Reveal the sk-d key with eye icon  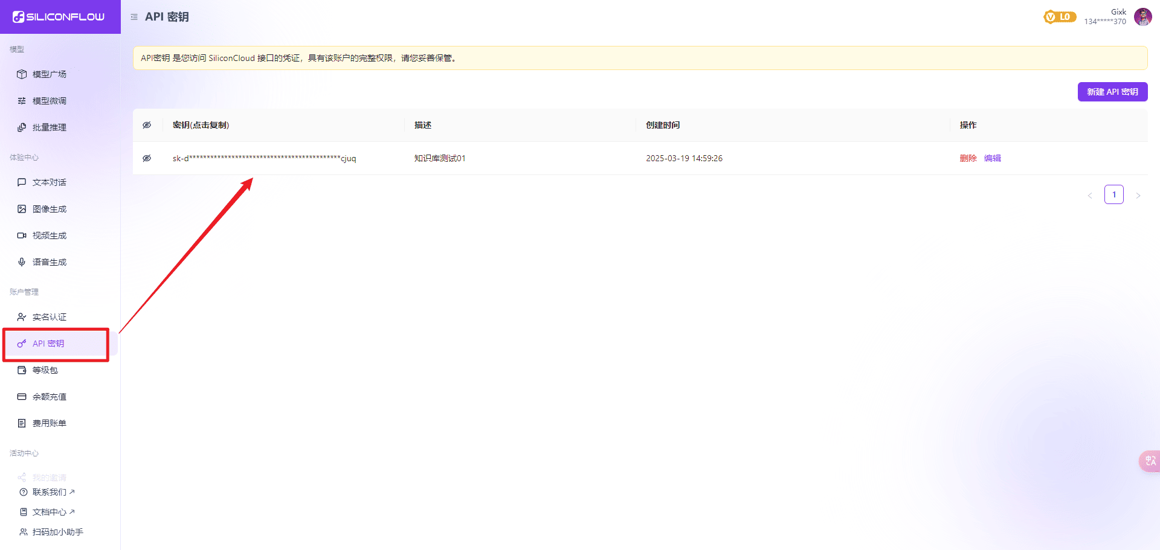147,158
